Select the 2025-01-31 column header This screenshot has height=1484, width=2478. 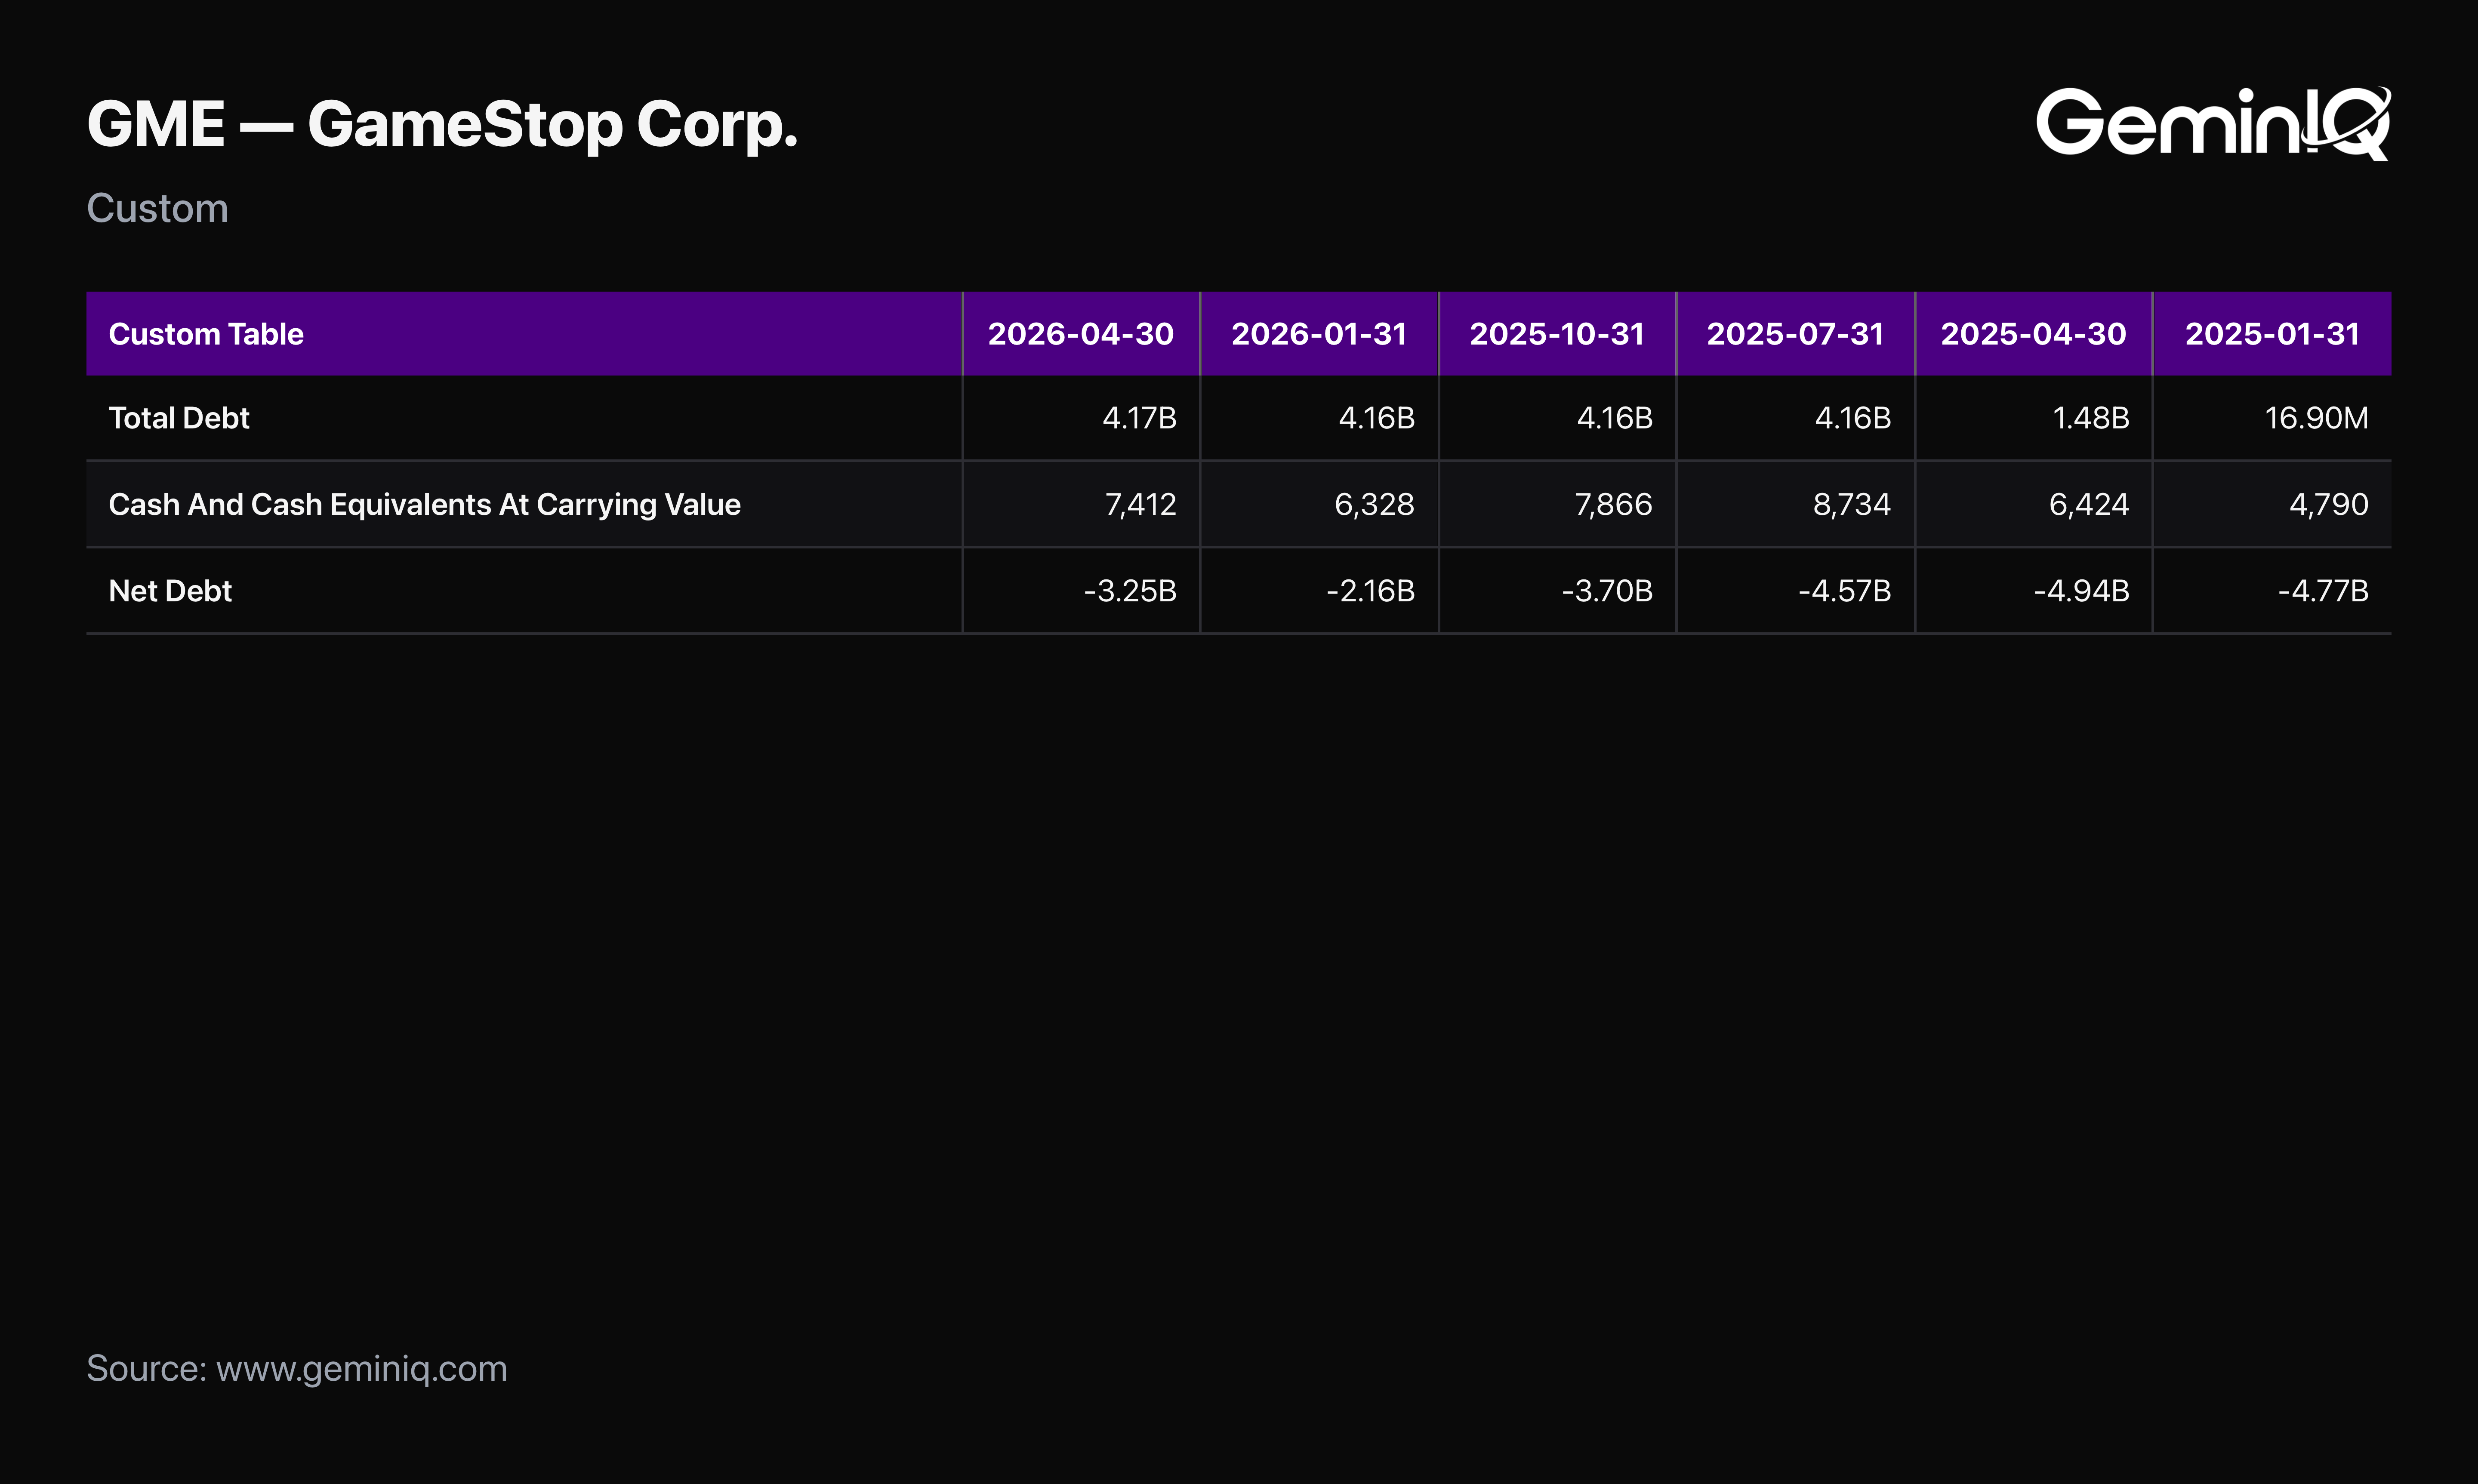tap(2272, 334)
